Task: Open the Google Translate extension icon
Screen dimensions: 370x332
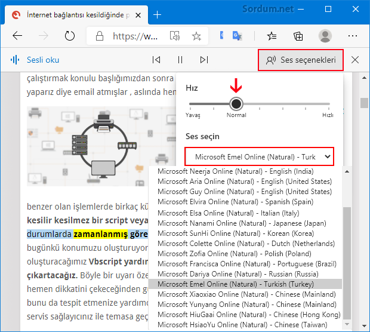Action: coord(237,36)
